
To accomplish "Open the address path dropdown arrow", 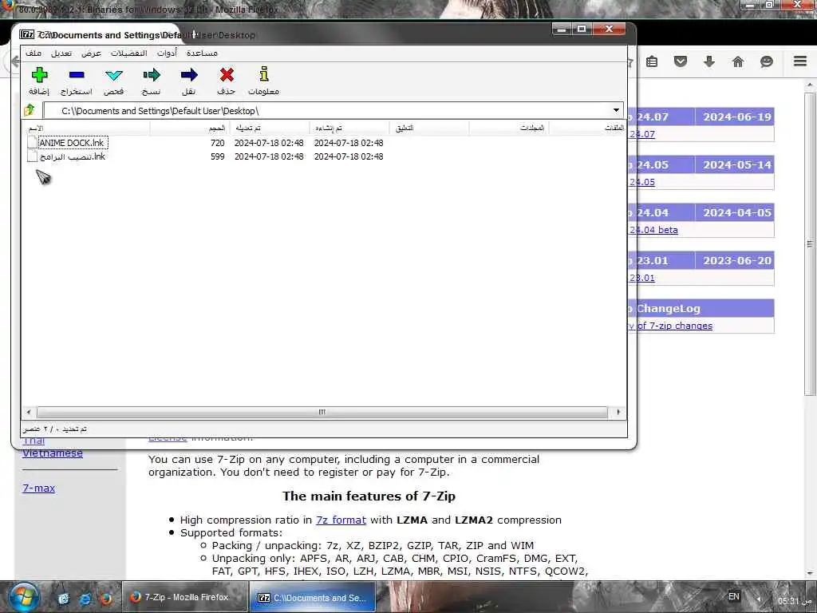I will click(x=616, y=110).
